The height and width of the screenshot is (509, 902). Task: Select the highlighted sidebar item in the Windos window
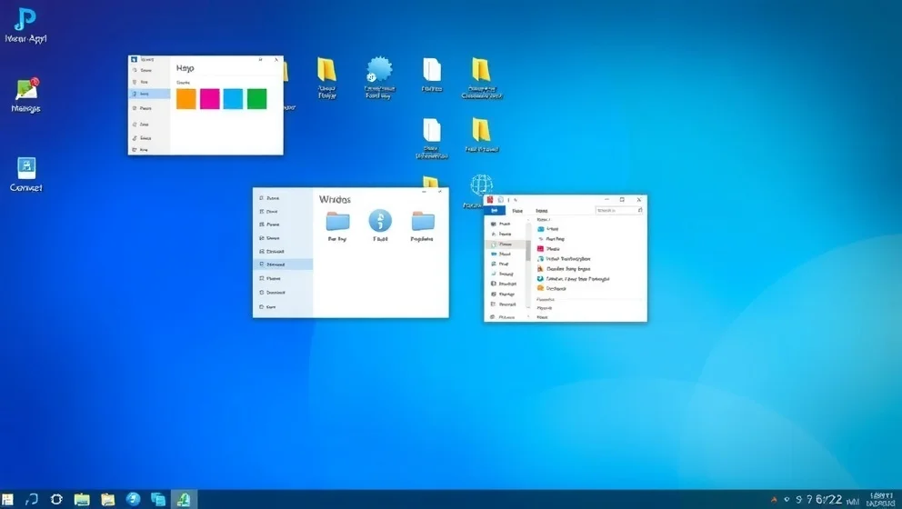[x=283, y=264]
